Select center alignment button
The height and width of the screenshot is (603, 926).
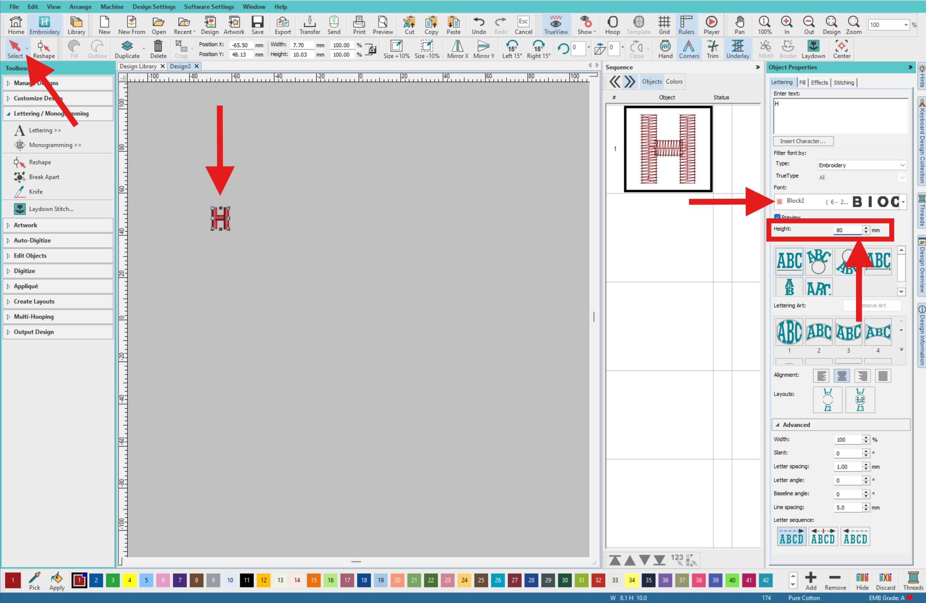[842, 376]
